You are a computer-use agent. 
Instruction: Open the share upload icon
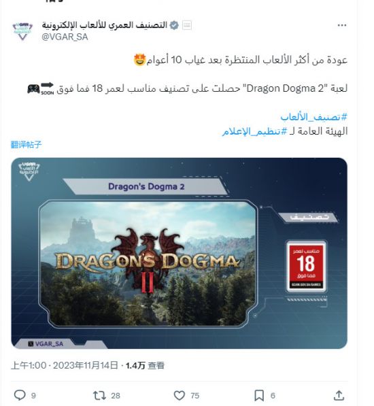point(339,395)
